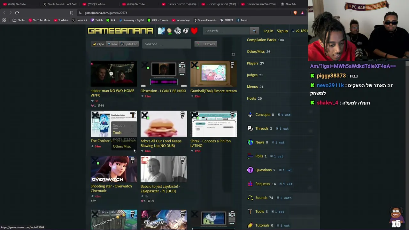The image size is (409, 230).
Task: Click the nevo2911k username in chat
Action: click(x=330, y=85)
